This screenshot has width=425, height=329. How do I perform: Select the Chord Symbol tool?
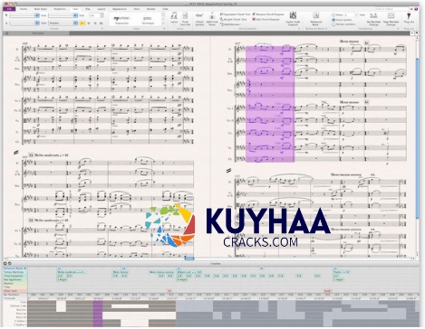tap(199, 19)
